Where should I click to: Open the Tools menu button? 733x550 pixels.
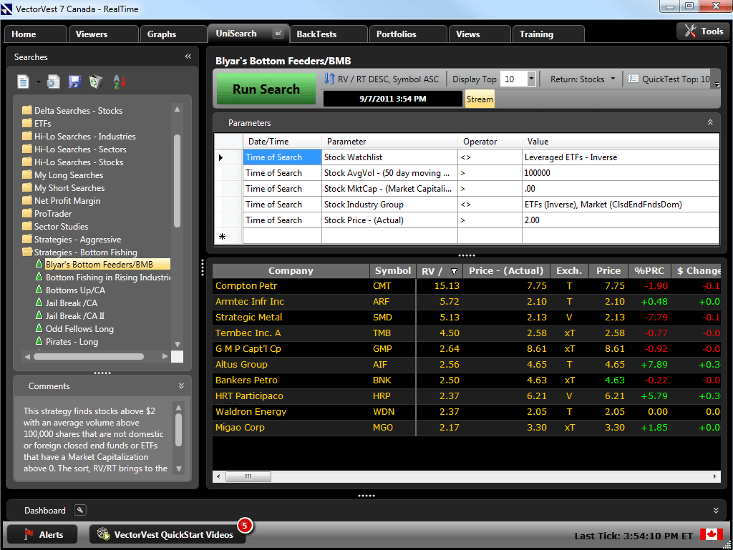[x=703, y=31]
